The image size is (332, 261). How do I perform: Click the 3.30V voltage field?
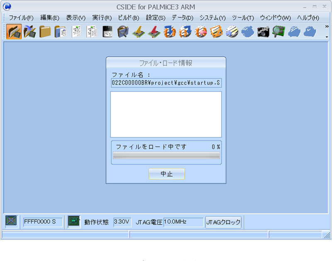point(122,222)
